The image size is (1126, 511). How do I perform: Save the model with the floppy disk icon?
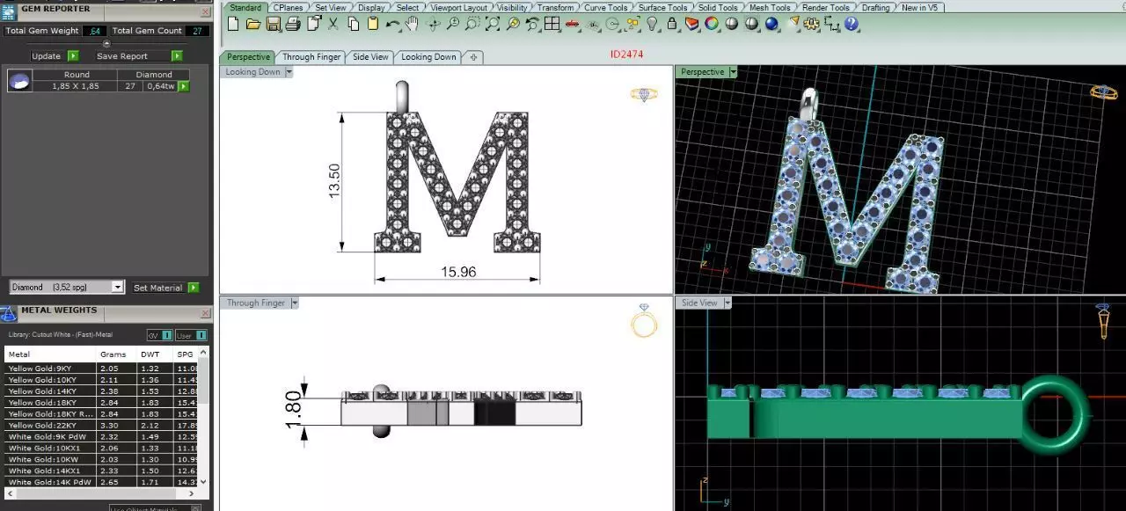pos(274,24)
